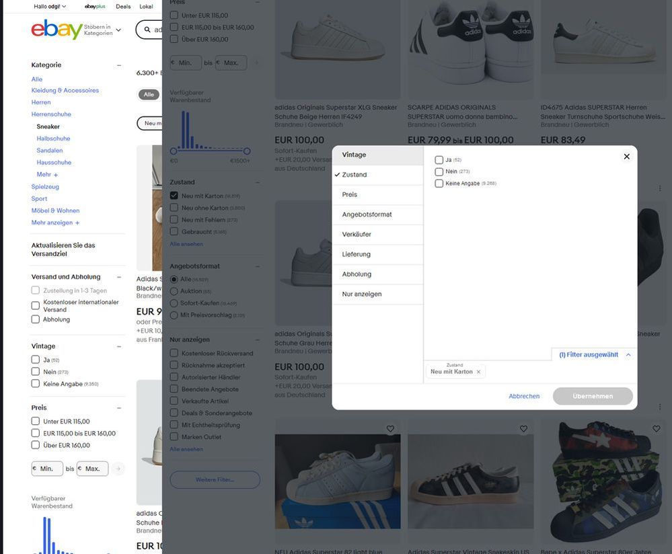Click the eBay logo
This screenshot has height=554, width=672.
click(57, 30)
